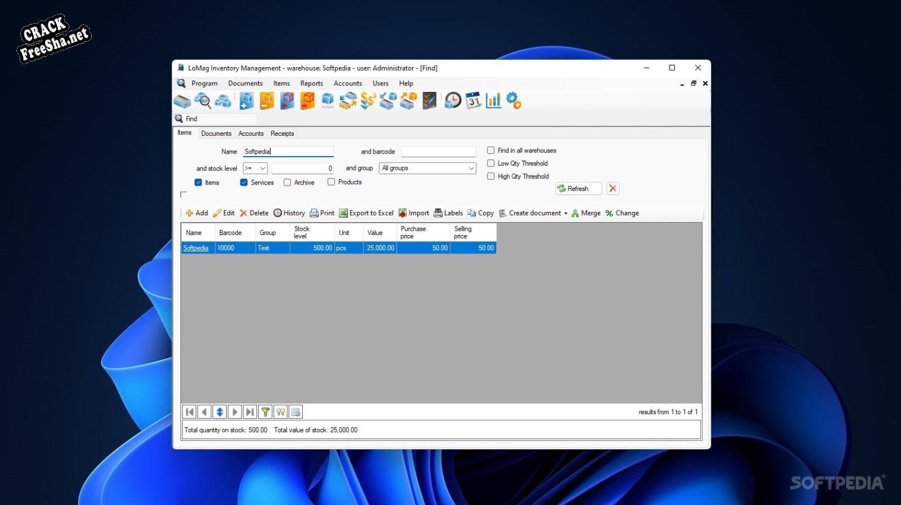Click the bar chart reports icon
The width and height of the screenshot is (901, 505).
[x=493, y=101]
